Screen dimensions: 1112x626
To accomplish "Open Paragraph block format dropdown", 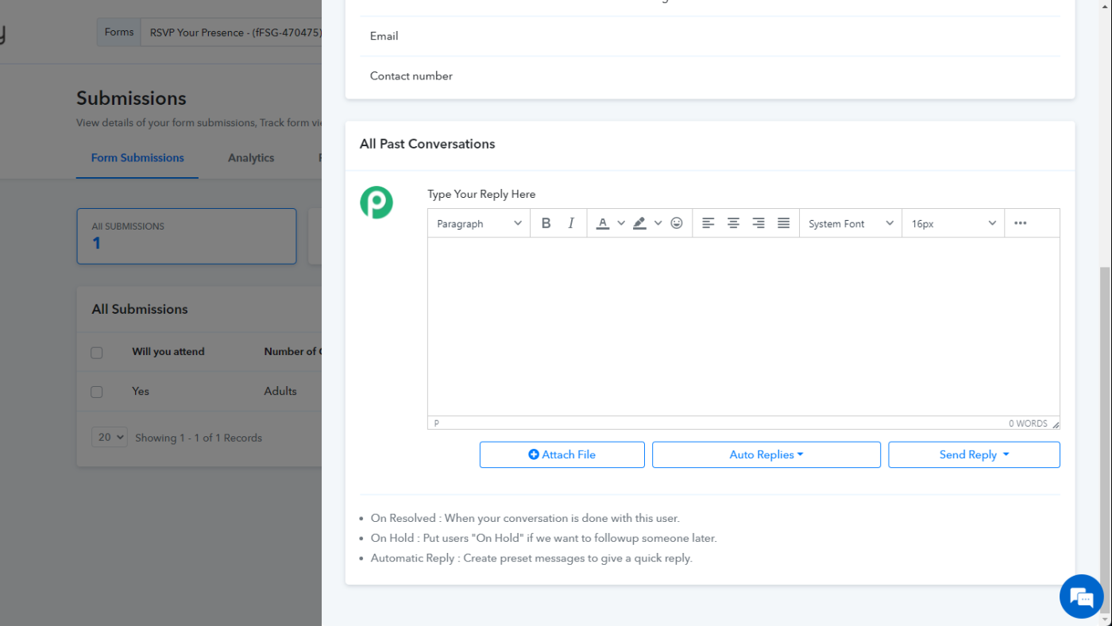I will (479, 223).
